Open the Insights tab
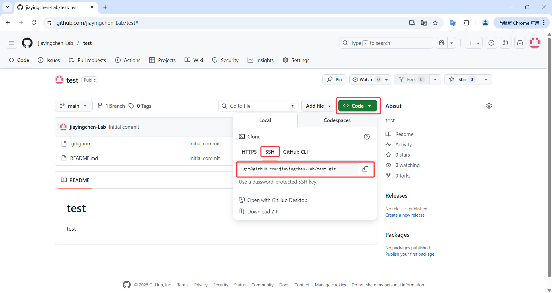The height and width of the screenshot is (293, 552). [260, 60]
